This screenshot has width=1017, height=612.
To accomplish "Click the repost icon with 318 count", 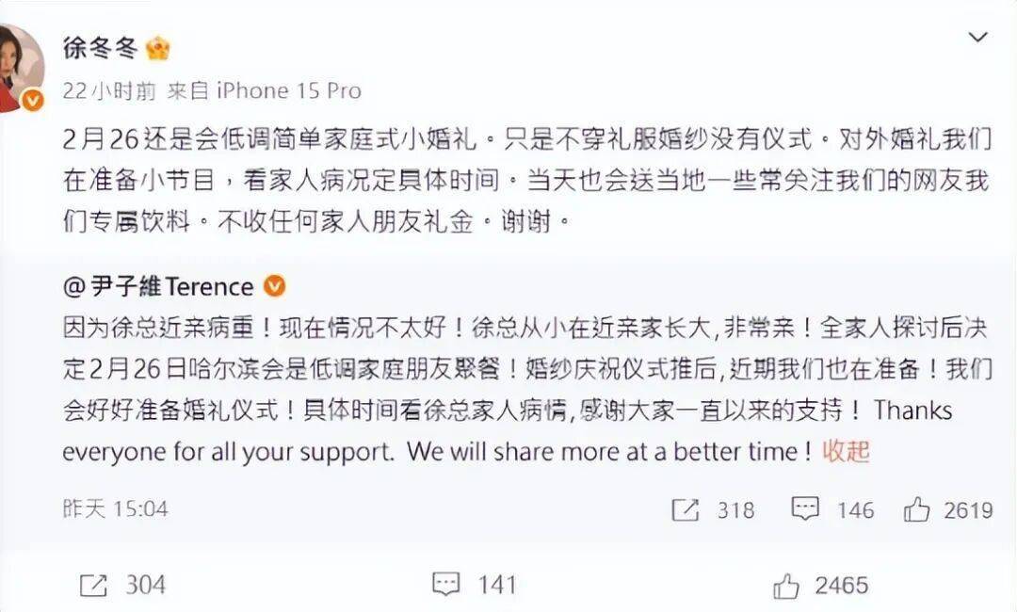I will coord(685,509).
